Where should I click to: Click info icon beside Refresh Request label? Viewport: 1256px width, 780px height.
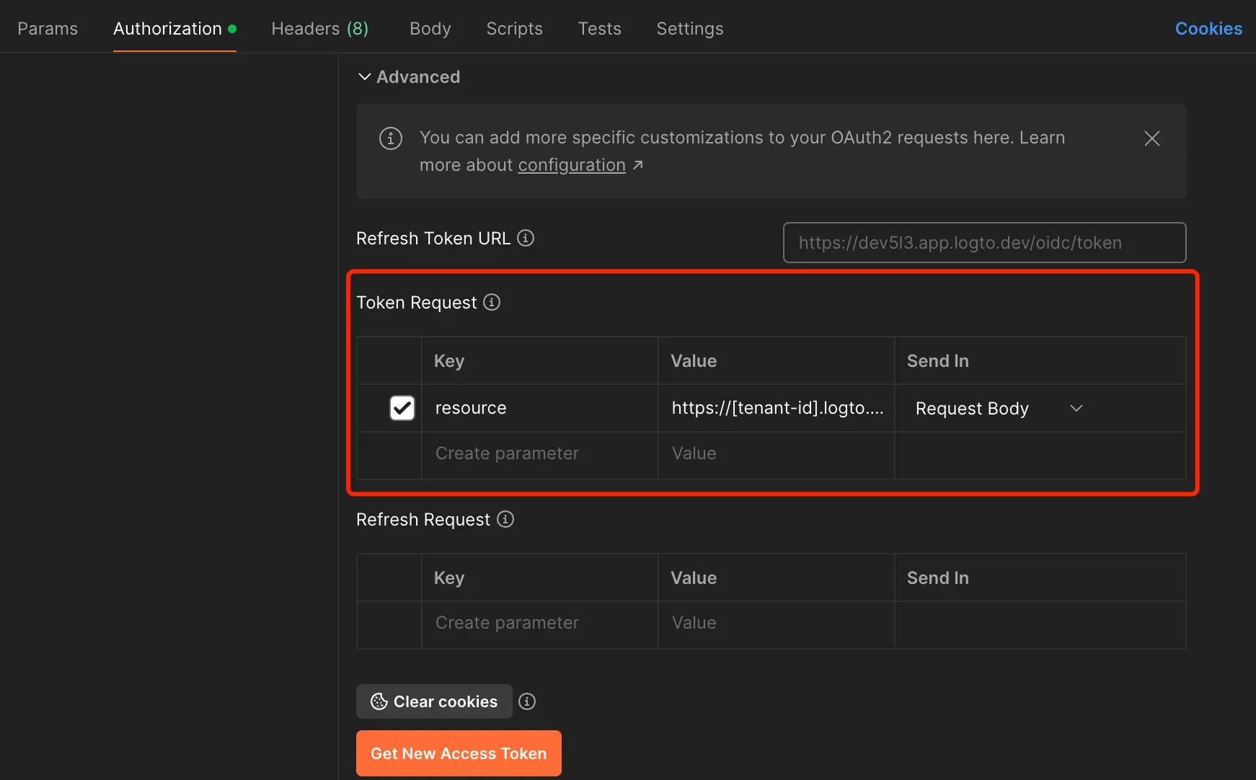[x=505, y=519]
